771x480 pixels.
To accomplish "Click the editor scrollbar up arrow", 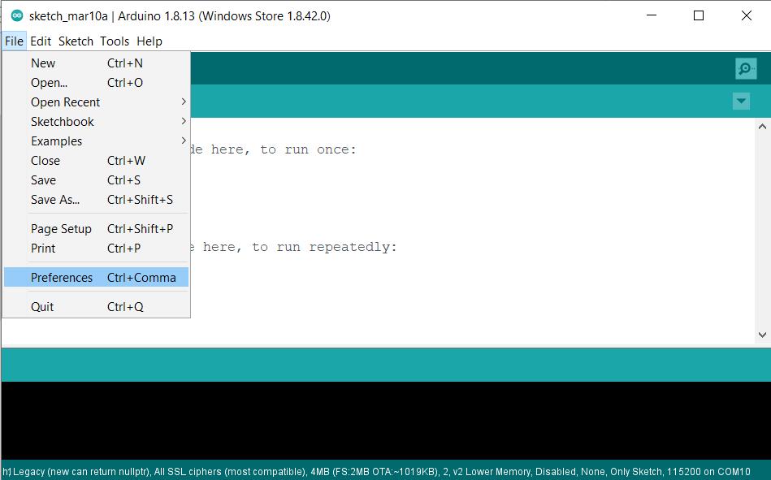I will click(762, 127).
